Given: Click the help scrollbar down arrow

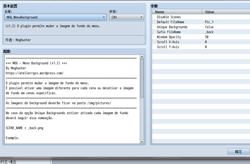Looking at the screenshot, I should click(x=142, y=142).
